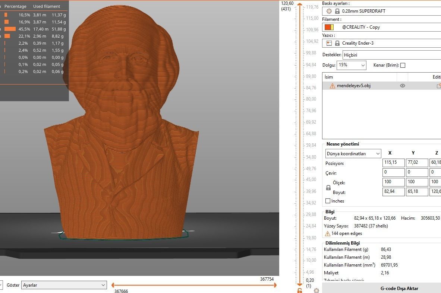Click the editing icon in mendeleyev5.obj row

pos(439,86)
